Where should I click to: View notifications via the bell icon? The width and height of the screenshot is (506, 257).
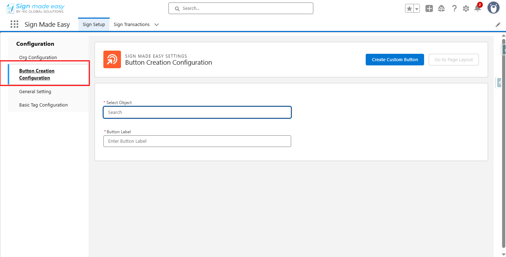click(x=477, y=8)
